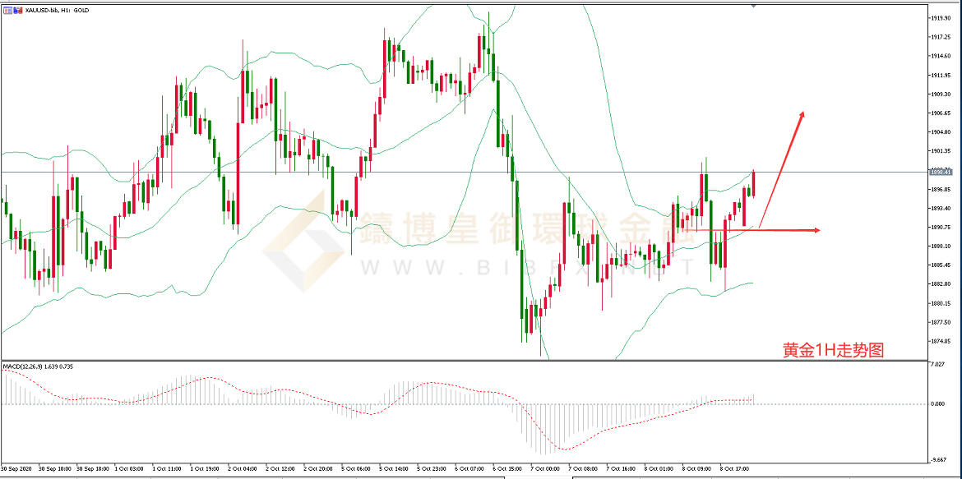962x479 pixels.
Task: Click the 1919.90 price scale label
Action: coord(941,18)
